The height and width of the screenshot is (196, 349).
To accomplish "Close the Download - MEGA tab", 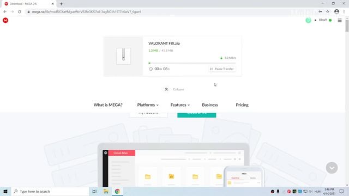I will click(53, 4).
